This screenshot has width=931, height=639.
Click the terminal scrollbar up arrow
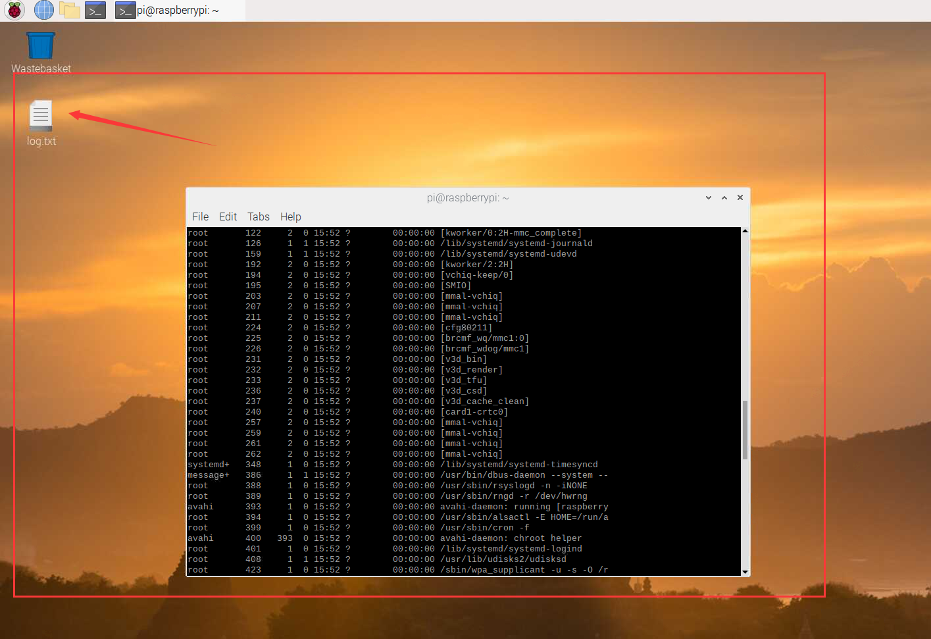[x=745, y=231]
